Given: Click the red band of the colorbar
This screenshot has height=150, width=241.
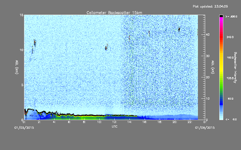Looking at the screenshot, I should coord(221,37).
